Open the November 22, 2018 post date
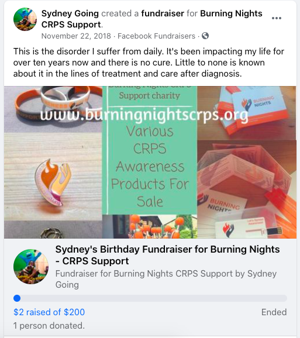Screen dimensions: 300x338 (x=76, y=36)
